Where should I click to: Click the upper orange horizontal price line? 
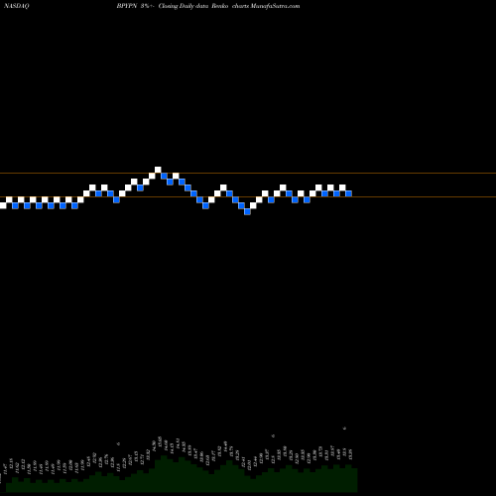(248, 173)
